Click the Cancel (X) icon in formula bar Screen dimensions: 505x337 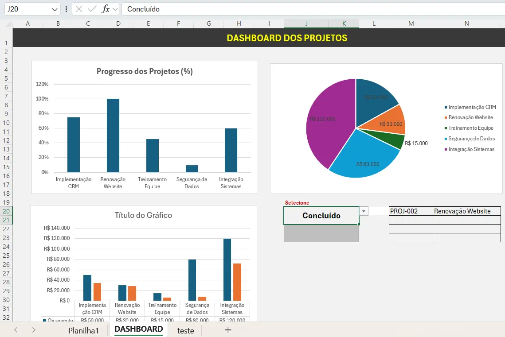point(79,9)
